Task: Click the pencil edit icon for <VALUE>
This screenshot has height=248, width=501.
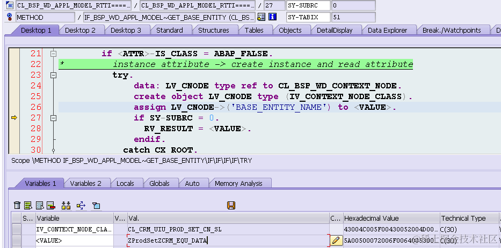Action: coord(335,241)
